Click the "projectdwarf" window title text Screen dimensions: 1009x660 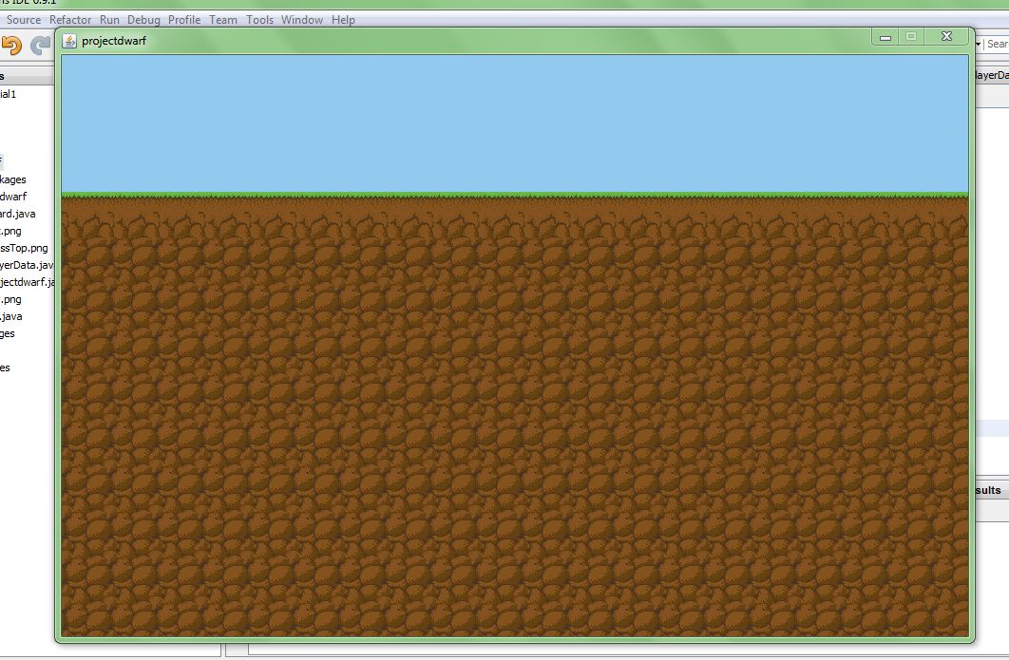pyautogui.click(x=114, y=41)
